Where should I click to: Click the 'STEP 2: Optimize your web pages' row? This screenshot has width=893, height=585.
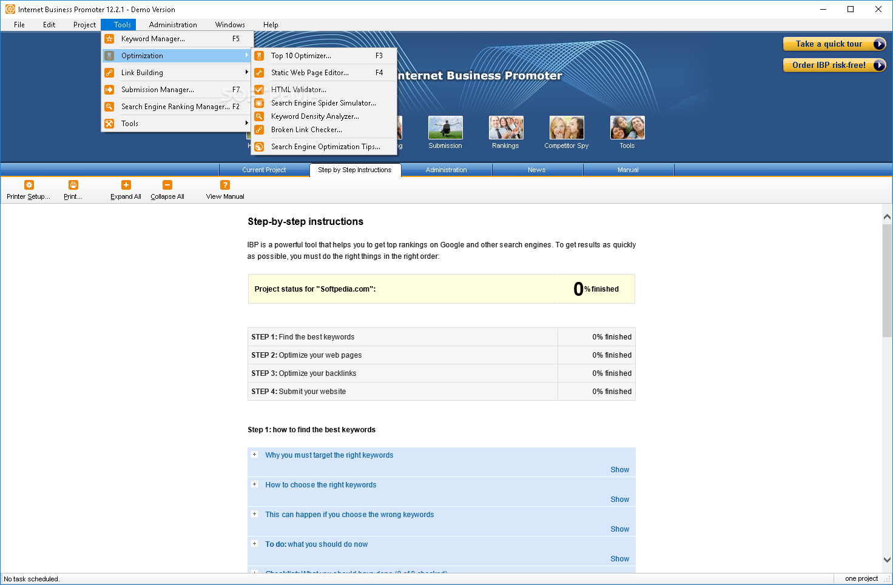pyautogui.click(x=442, y=355)
